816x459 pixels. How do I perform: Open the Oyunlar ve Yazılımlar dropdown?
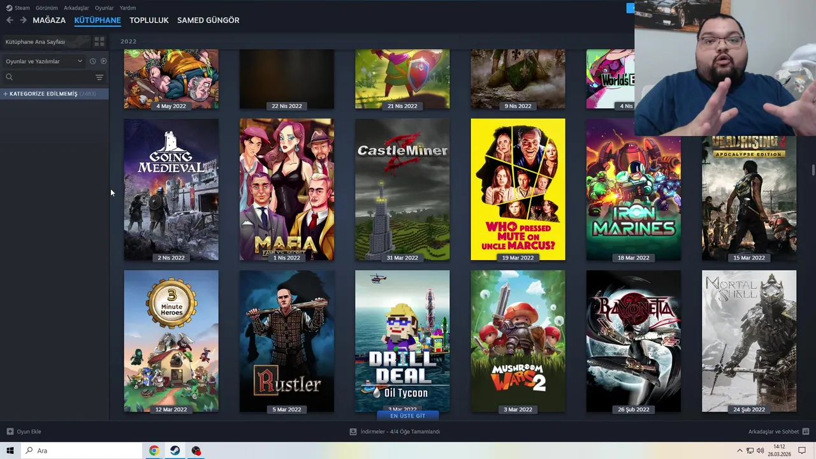[x=43, y=61]
